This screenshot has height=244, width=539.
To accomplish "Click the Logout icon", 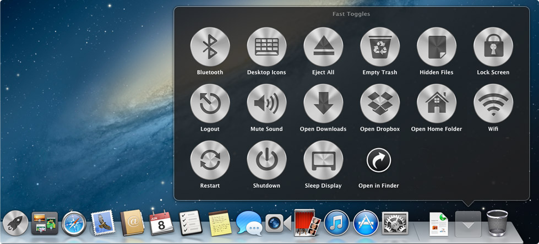I will [210, 104].
